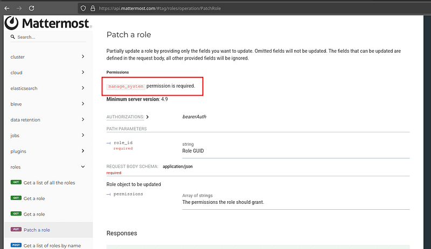This screenshot has width=431, height=249.
Task: Open the cloud sidebar category
Action: point(17,73)
